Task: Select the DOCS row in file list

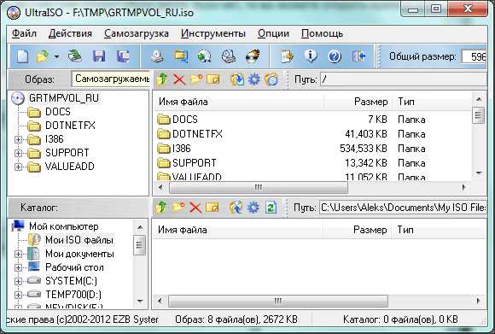Action: [312, 120]
